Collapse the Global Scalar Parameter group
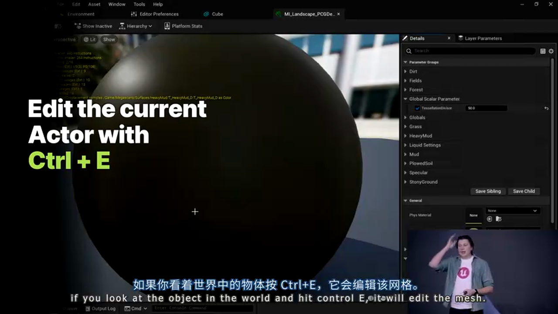Image resolution: width=558 pixels, height=314 pixels. pyautogui.click(x=406, y=99)
